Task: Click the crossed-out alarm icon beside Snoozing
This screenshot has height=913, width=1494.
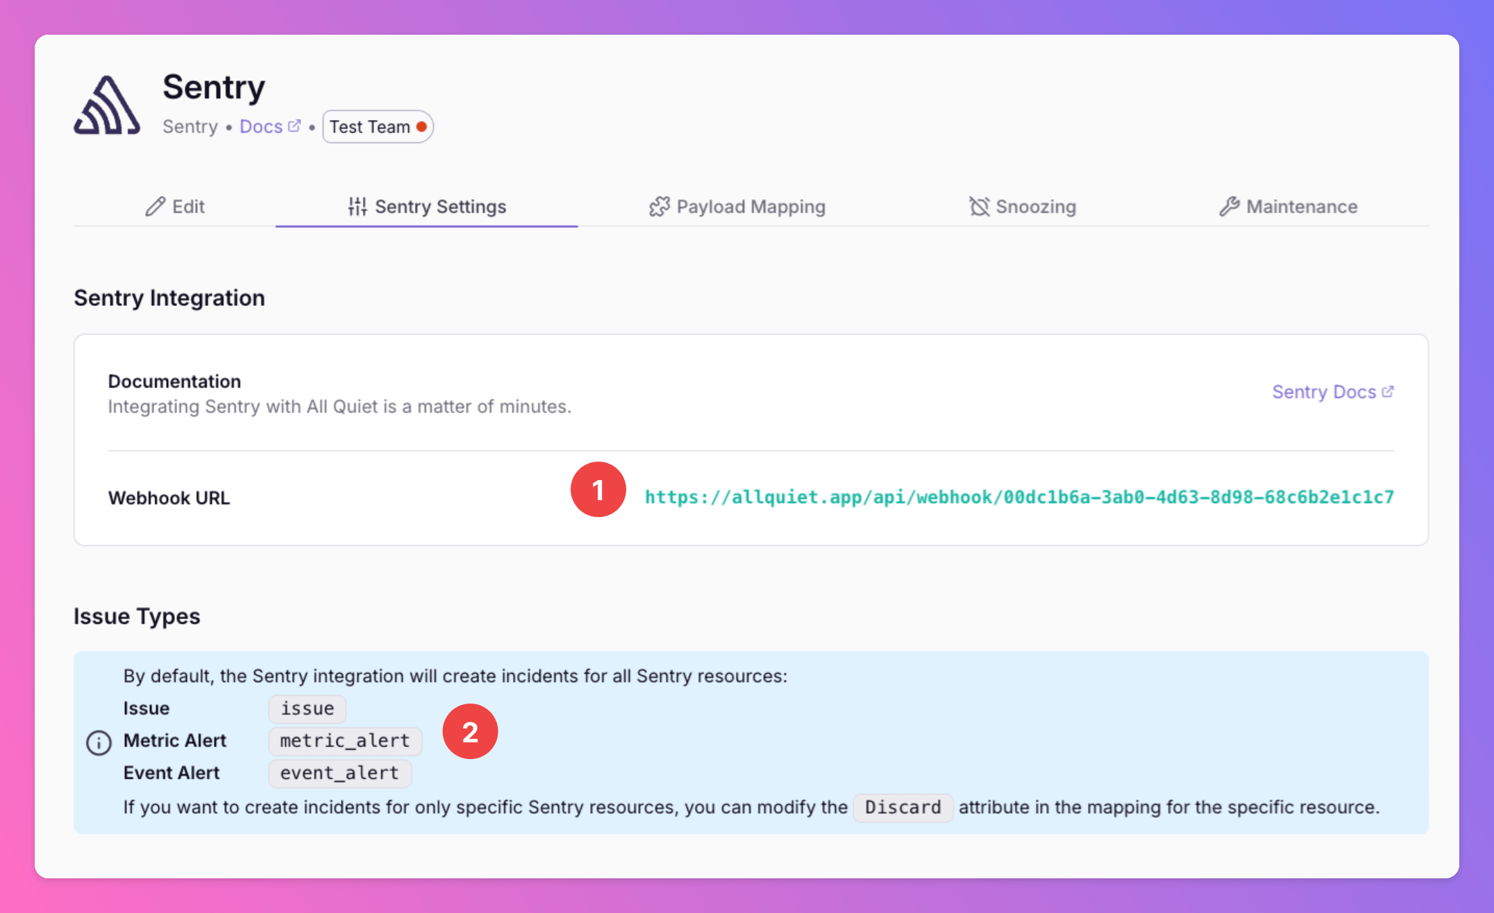Action: (979, 207)
